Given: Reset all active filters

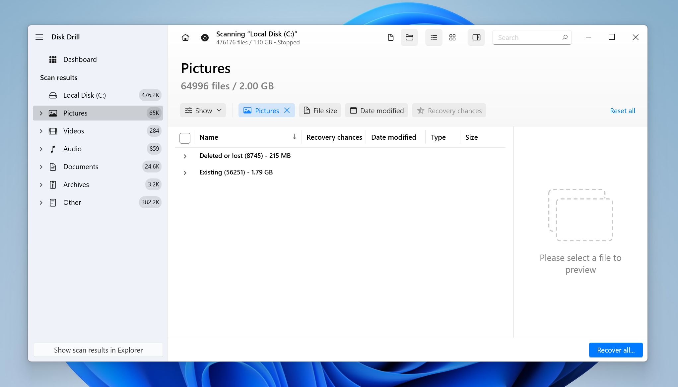Looking at the screenshot, I should [623, 111].
